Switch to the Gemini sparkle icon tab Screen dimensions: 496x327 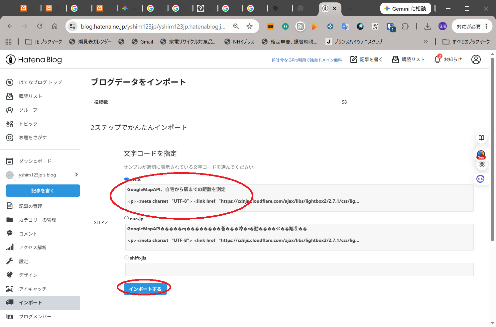coord(125,8)
